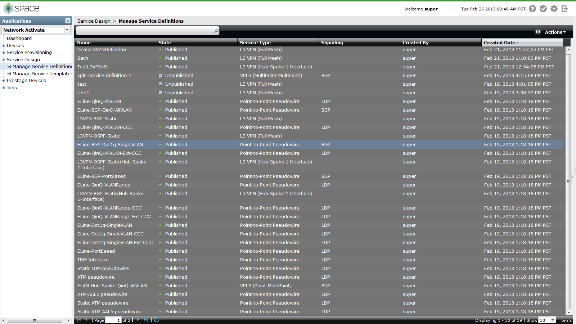
Task: Open the help question mark icon
Action: point(532,9)
